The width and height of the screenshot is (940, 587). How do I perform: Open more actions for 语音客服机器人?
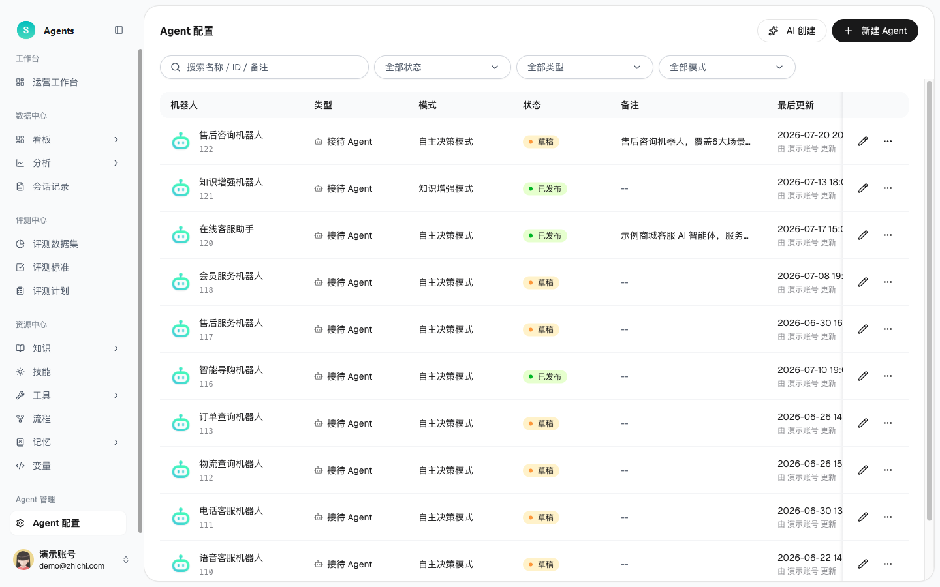[x=888, y=564]
